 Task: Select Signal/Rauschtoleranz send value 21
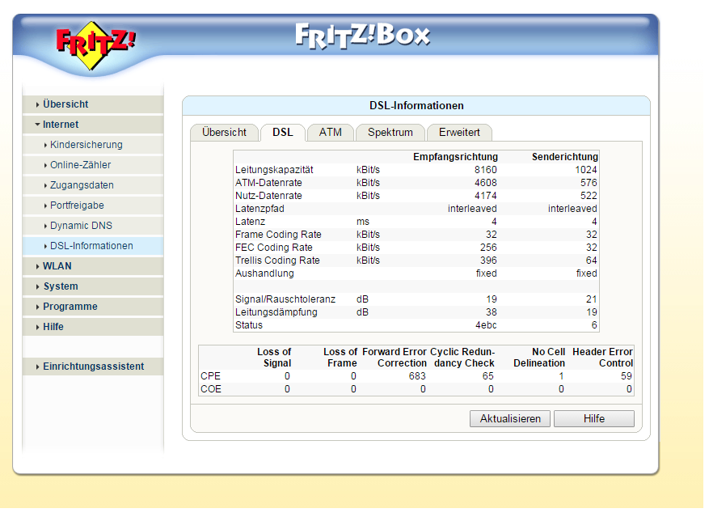click(x=592, y=299)
